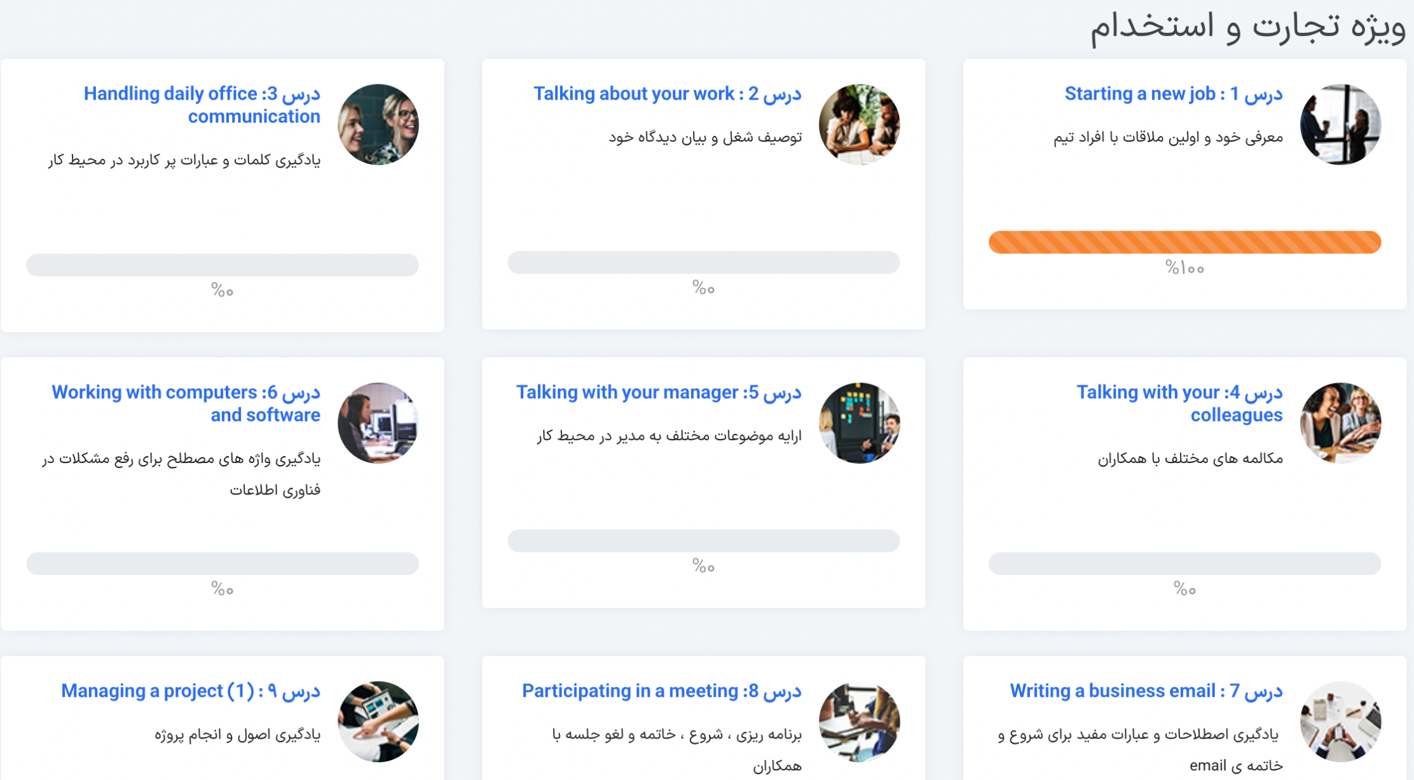The width and height of the screenshot is (1414, 780).
Task: Open lesson 1 'Starting a new job' link
Action: click(1173, 94)
